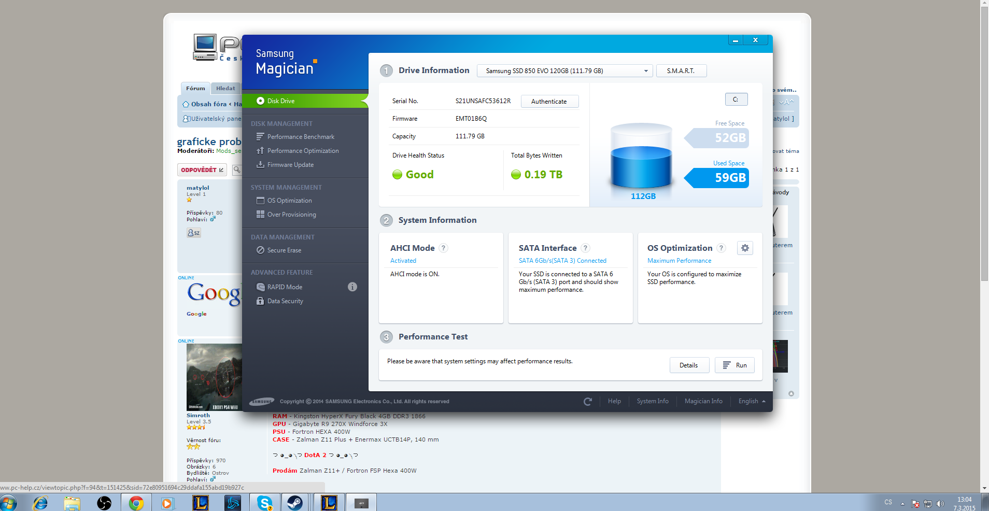Image resolution: width=989 pixels, height=511 pixels.
Task: Switch to Chrome in taskbar
Action: coord(136,503)
